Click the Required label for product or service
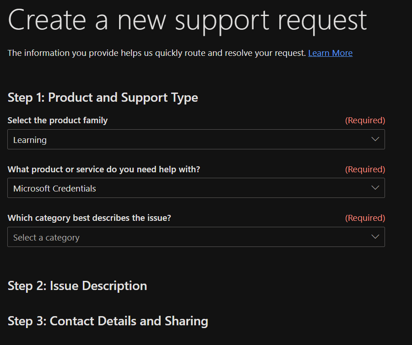Image resolution: width=412 pixels, height=345 pixels. point(365,169)
